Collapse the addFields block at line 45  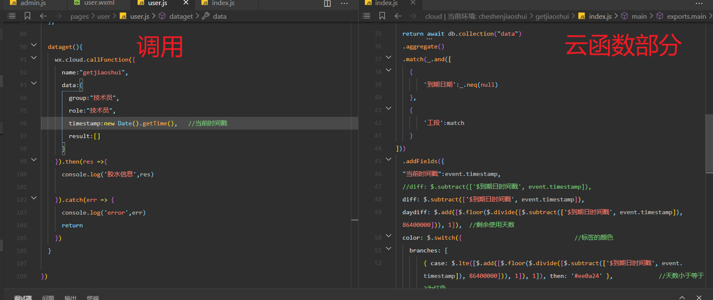(x=388, y=159)
